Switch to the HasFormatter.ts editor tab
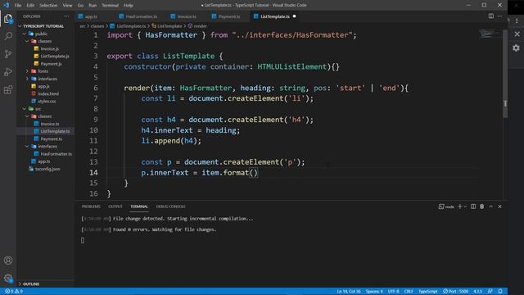524x295 pixels. [x=141, y=16]
